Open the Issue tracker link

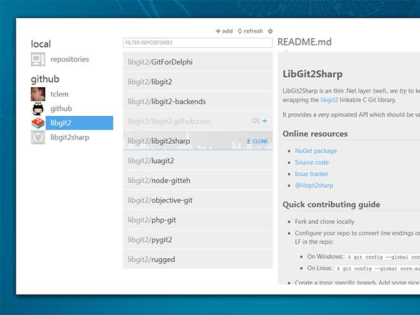pos(312,174)
